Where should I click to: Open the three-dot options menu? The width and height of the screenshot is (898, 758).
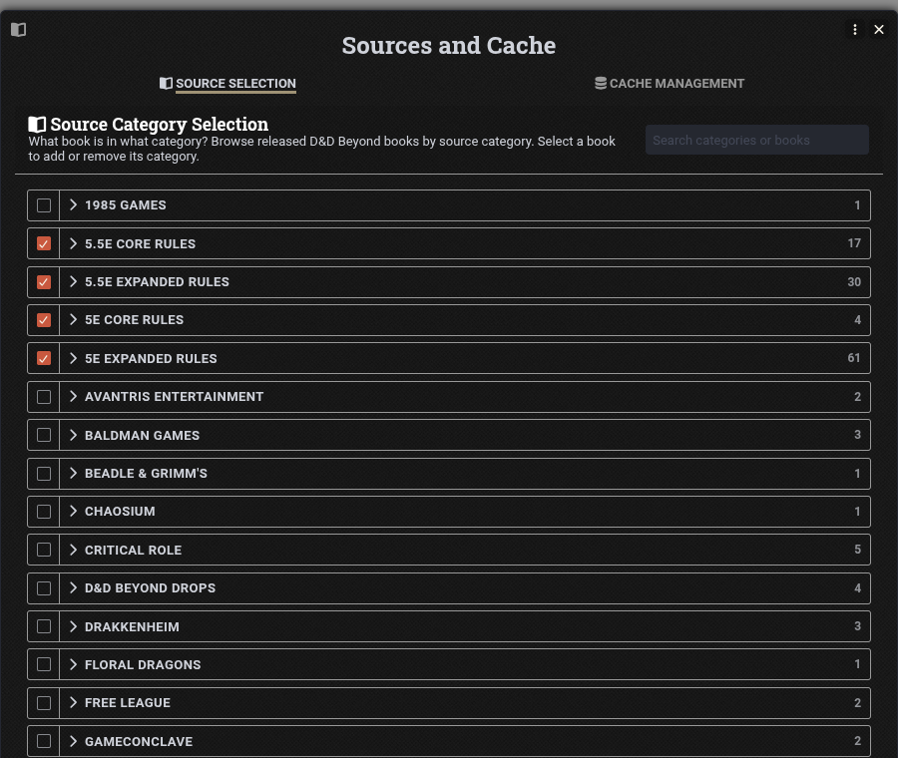[x=854, y=29]
